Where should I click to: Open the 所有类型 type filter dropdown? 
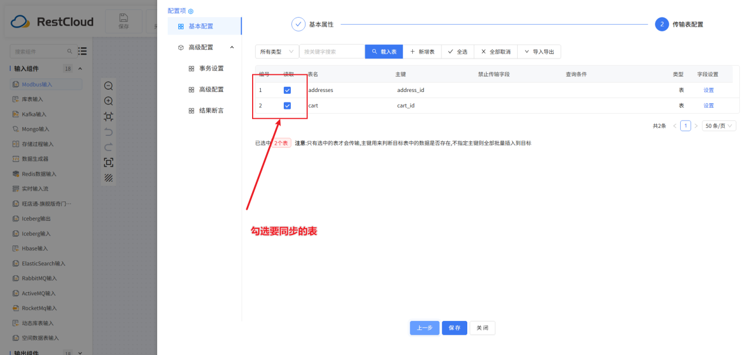point(276,52)
